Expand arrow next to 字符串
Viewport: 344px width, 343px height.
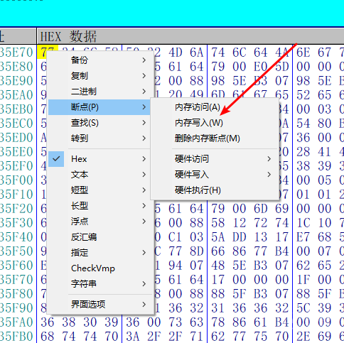click(x=144, y=283)
